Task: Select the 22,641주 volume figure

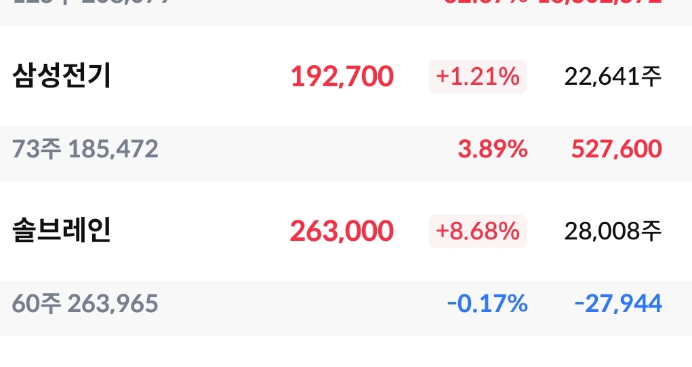Action: point(612,77)
